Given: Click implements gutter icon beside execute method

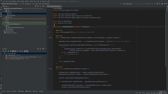Looking at the screenshot, I should (49, 69).
